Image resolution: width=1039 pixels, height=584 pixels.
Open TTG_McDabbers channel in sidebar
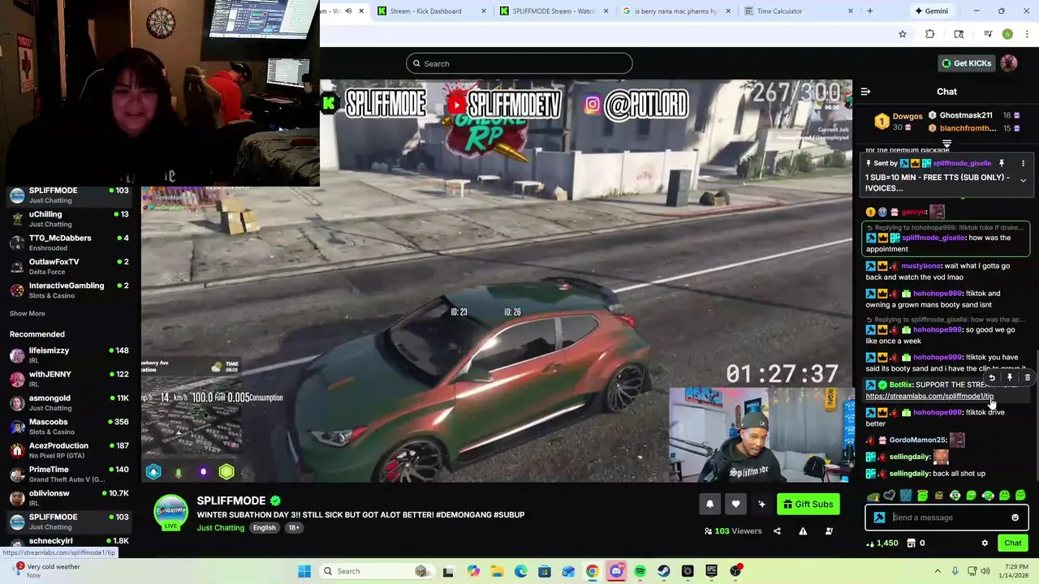click(x=68, y=243)
